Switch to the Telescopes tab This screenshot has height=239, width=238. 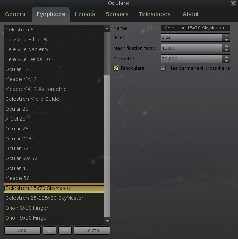point(154,14)
